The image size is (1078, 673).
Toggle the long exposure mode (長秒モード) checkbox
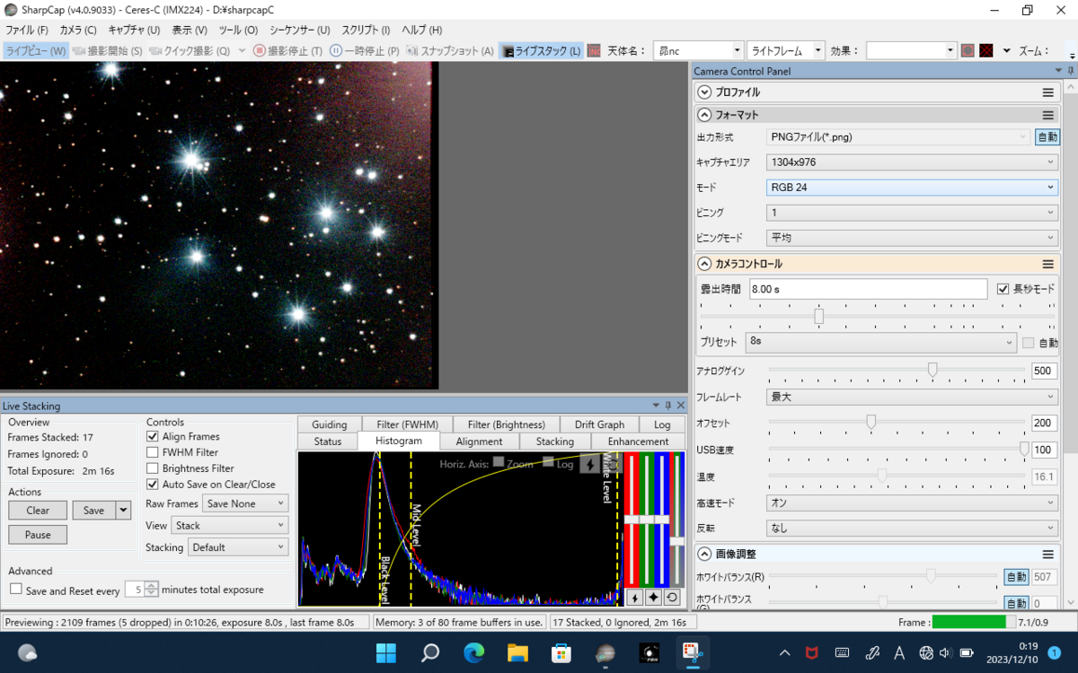[1004, 289]
